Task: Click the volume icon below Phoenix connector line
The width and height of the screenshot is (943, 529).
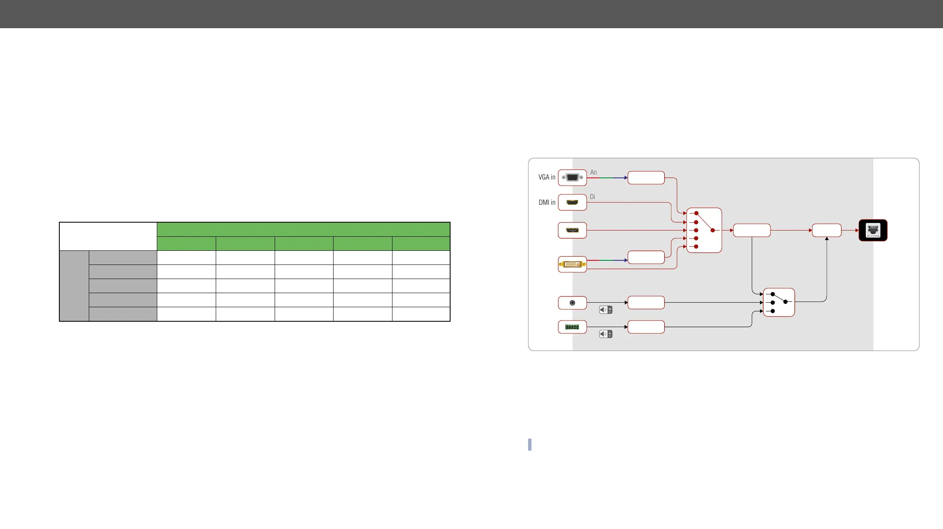Action: coord(606,334)
